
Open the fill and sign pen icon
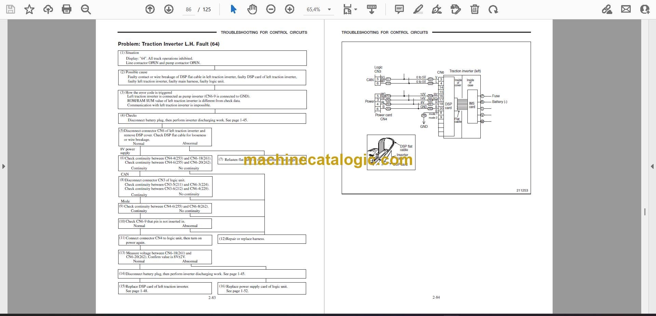click(x=607, y=9)
